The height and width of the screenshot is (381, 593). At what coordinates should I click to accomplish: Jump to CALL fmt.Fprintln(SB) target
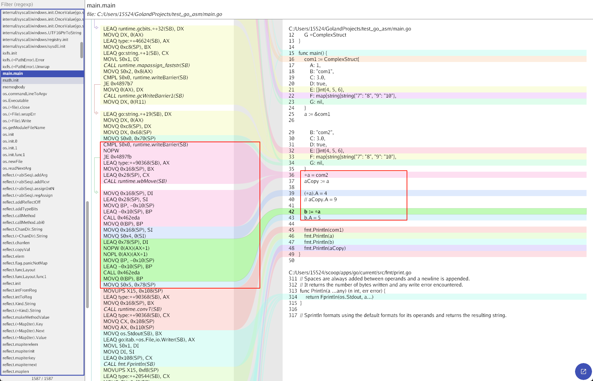point(129,364)
